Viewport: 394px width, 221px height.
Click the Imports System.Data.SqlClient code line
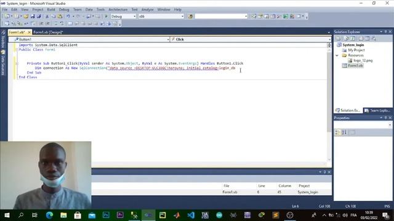pyautogui.click(x=48, y=45)
